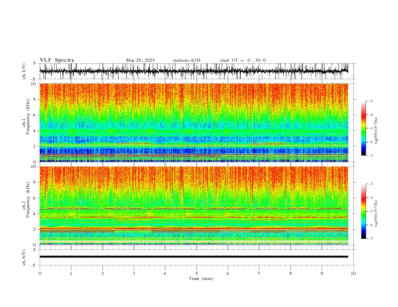Click time axis tick label "9"
The height and width of the screenshot is (307, 398).
tap(322, 273)
